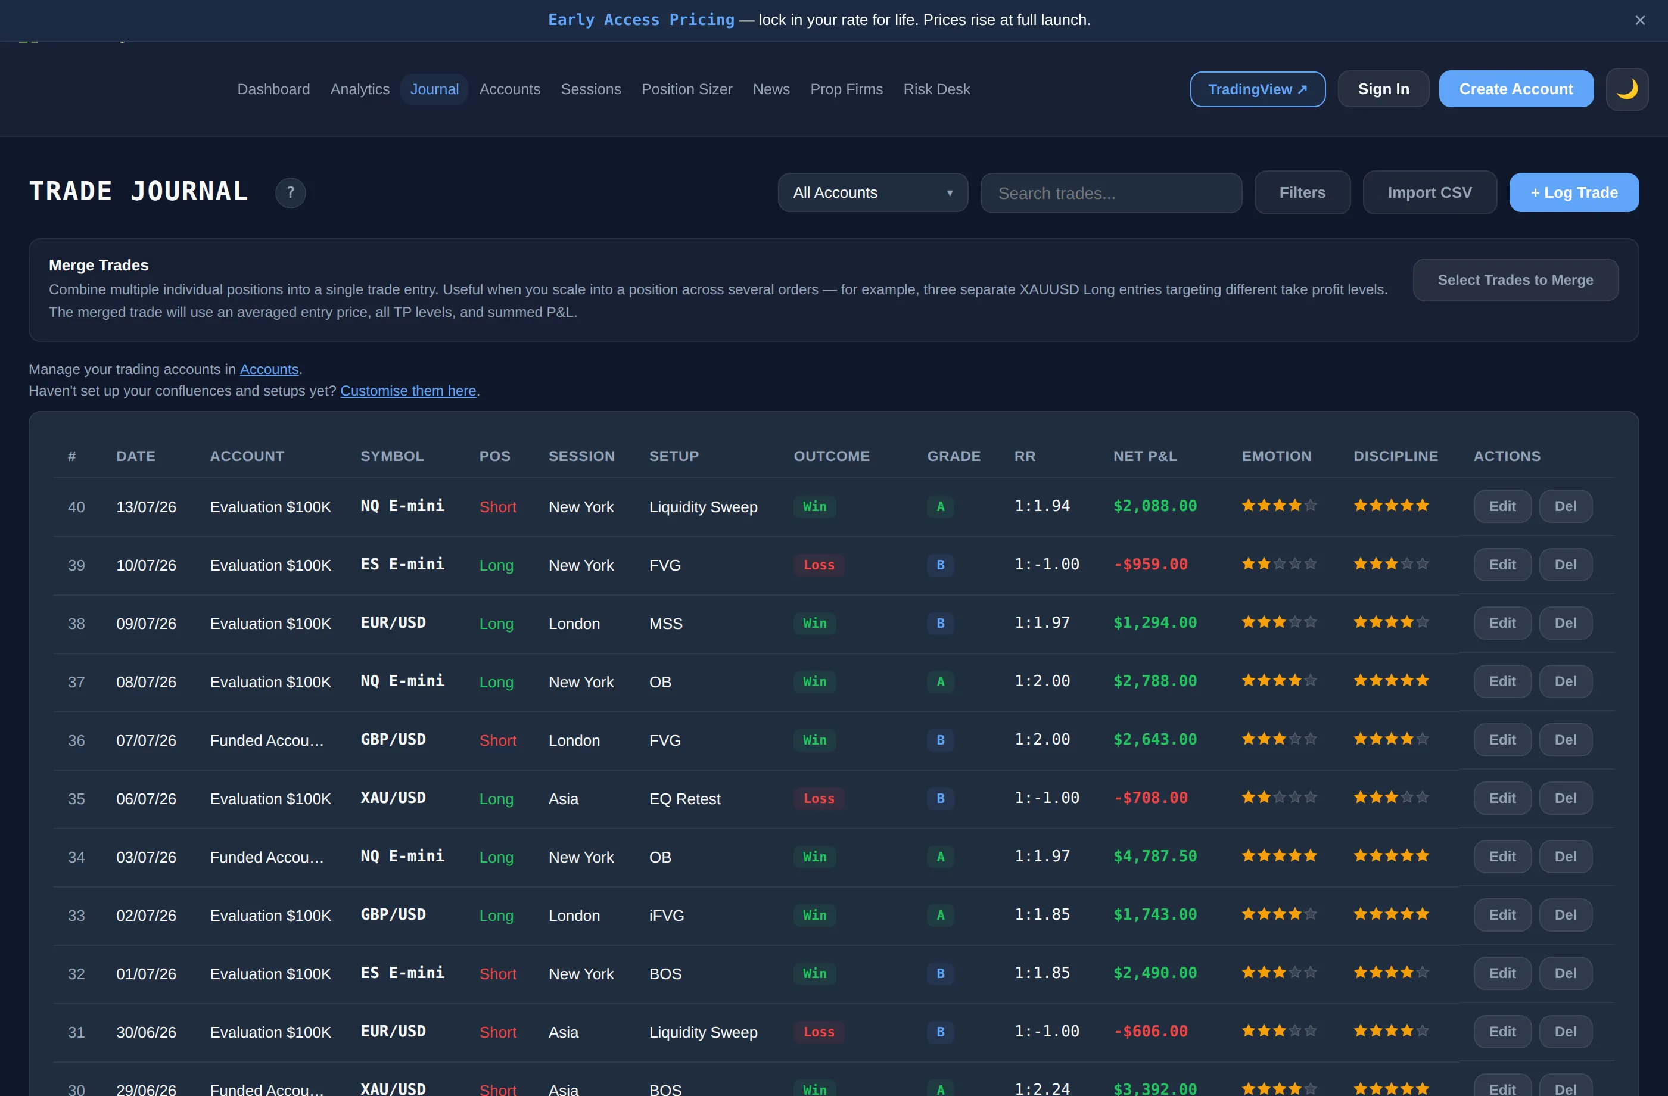Focus the Search trades field
Image resolution: width=1668 pixels, height=1096 pixels.
click(x=1111, y=193)
